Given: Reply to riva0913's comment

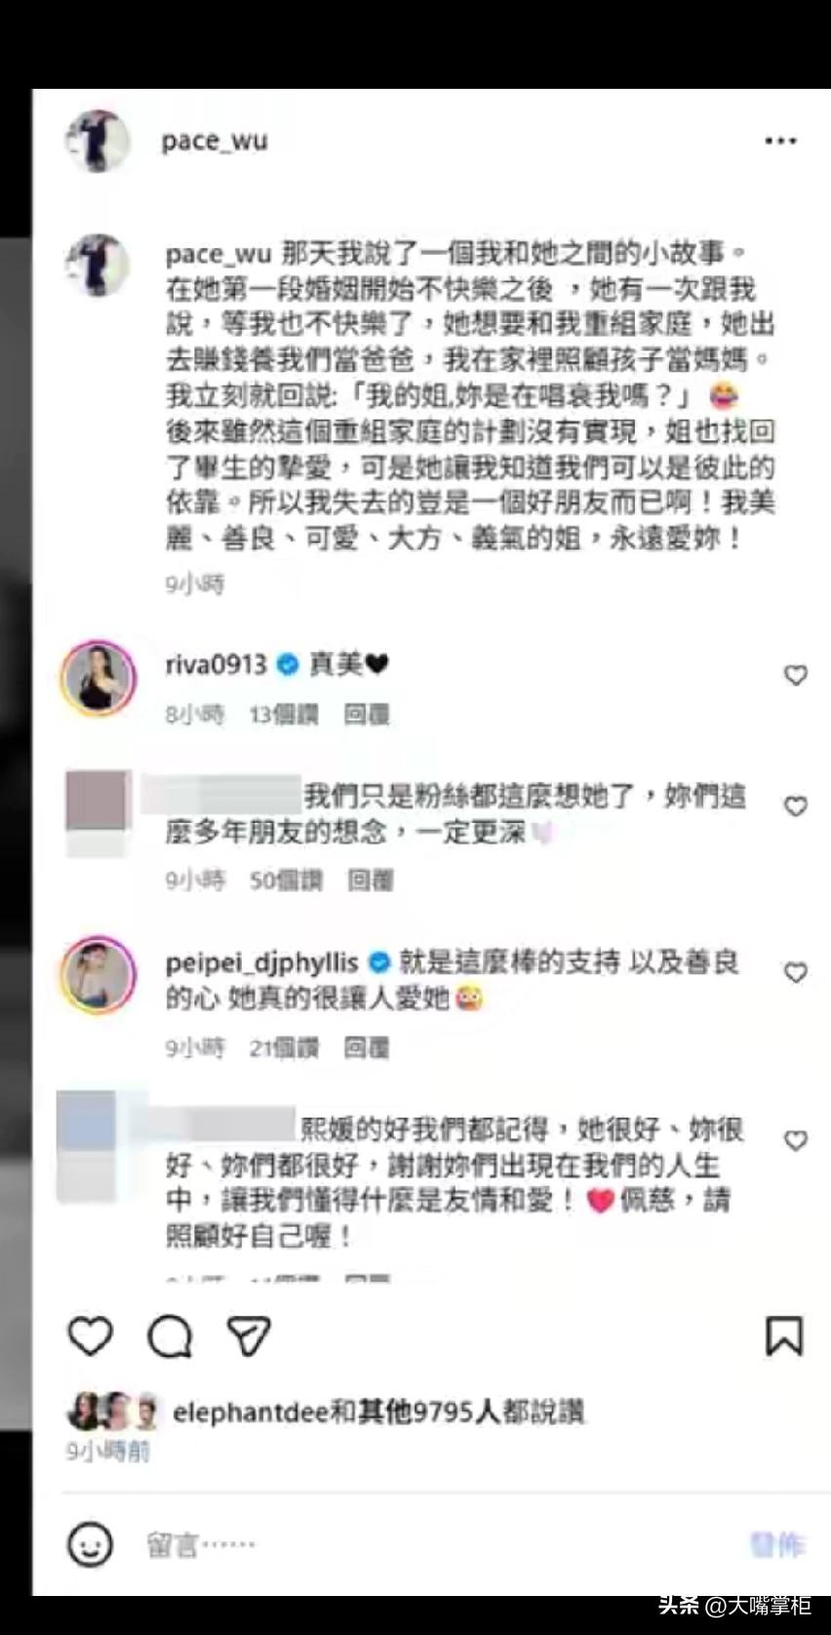Looking at the screenshot, I should [367, 715].
